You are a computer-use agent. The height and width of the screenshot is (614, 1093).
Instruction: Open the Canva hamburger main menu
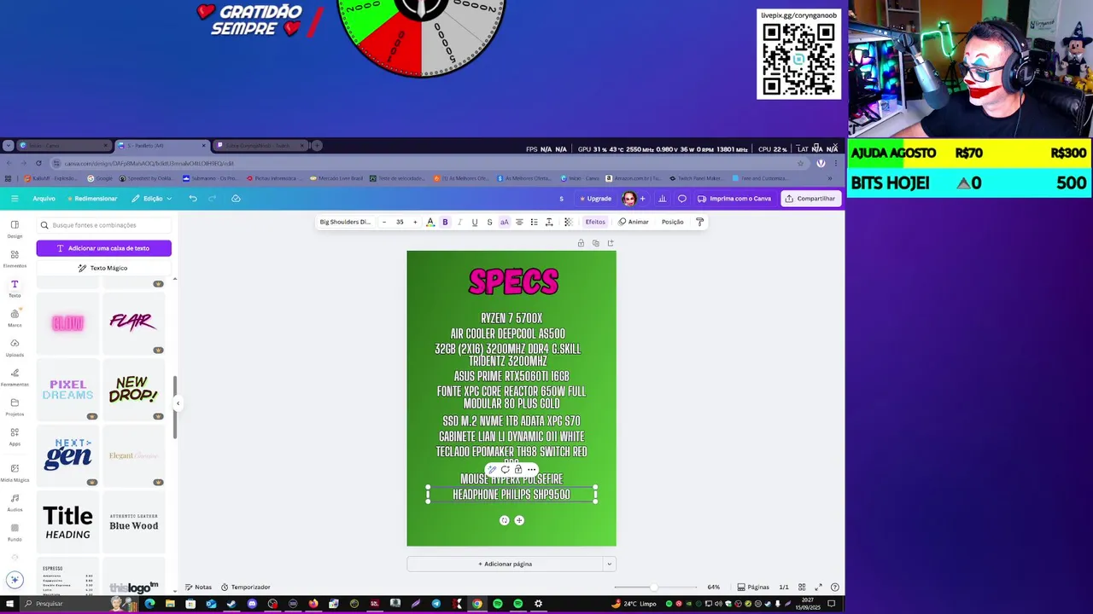(15, 199)
